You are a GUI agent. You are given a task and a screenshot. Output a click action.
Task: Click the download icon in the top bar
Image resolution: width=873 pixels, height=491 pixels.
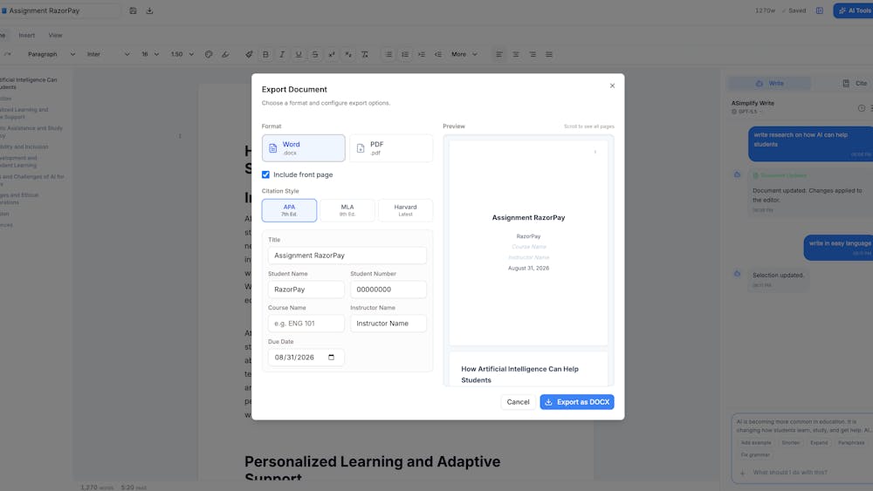pos(150,10)
